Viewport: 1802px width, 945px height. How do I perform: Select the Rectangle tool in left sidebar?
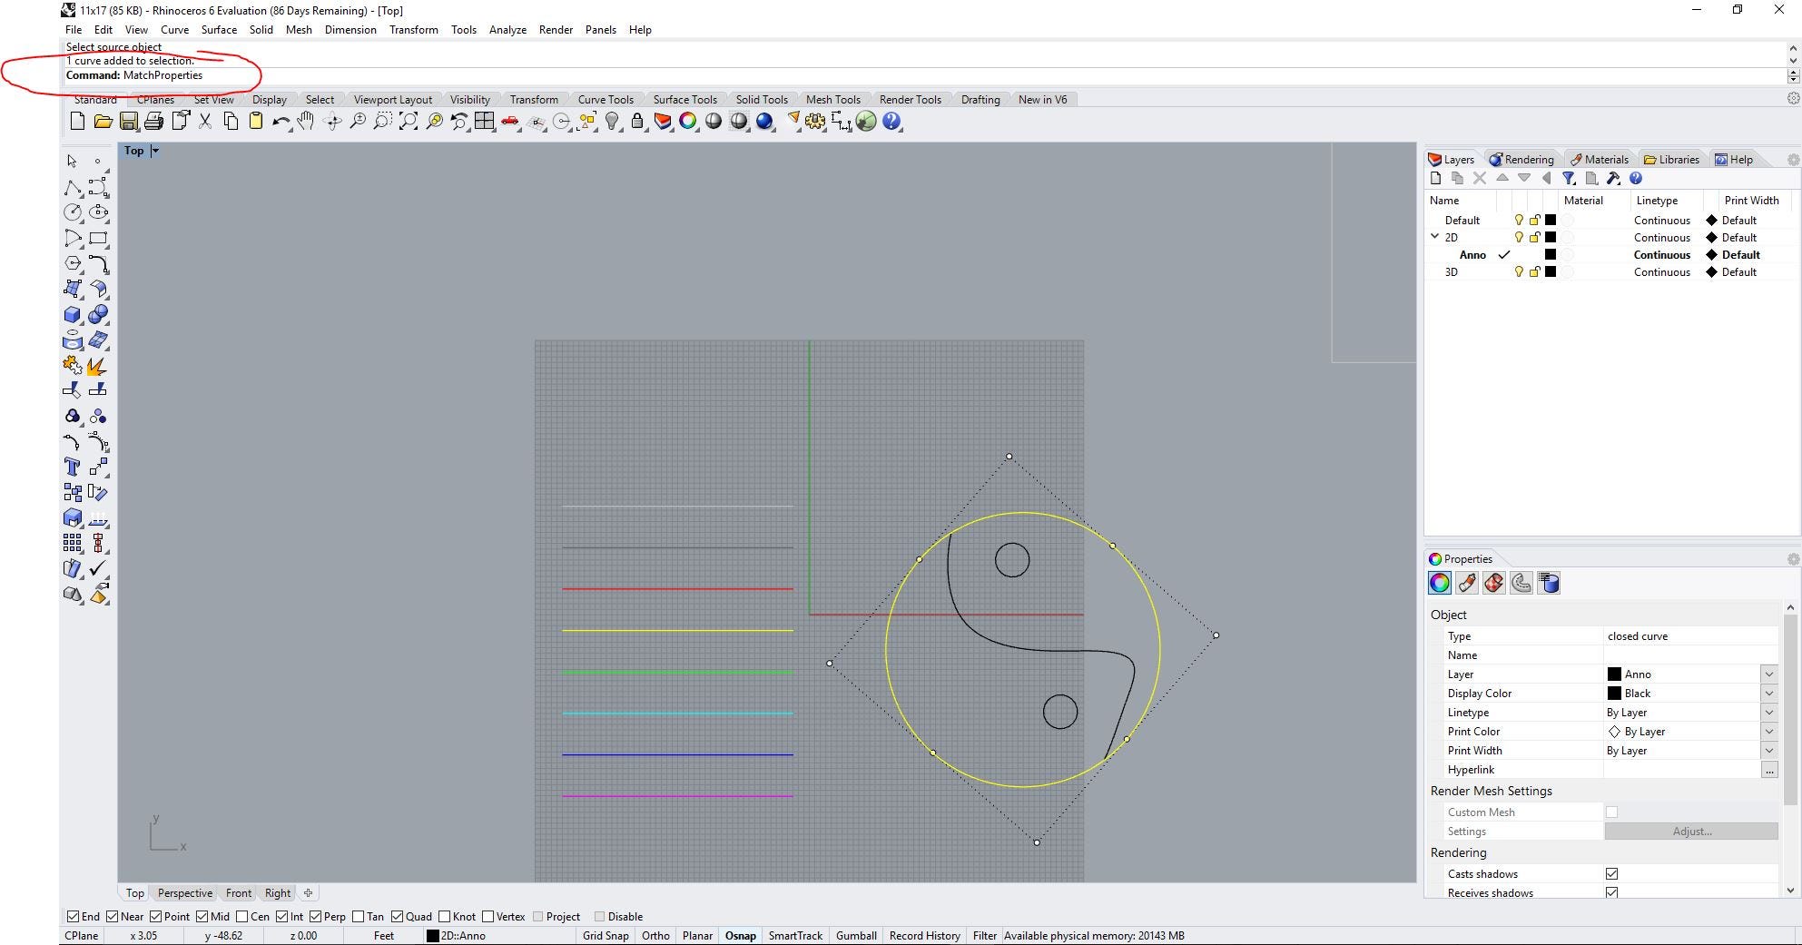[x=98, y=238]
